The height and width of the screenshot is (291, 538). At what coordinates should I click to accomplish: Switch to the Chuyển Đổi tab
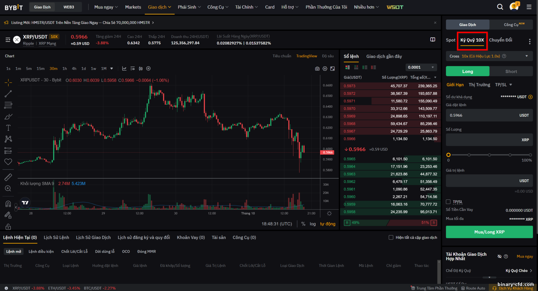pyautogui.click(x=500, y=40)
